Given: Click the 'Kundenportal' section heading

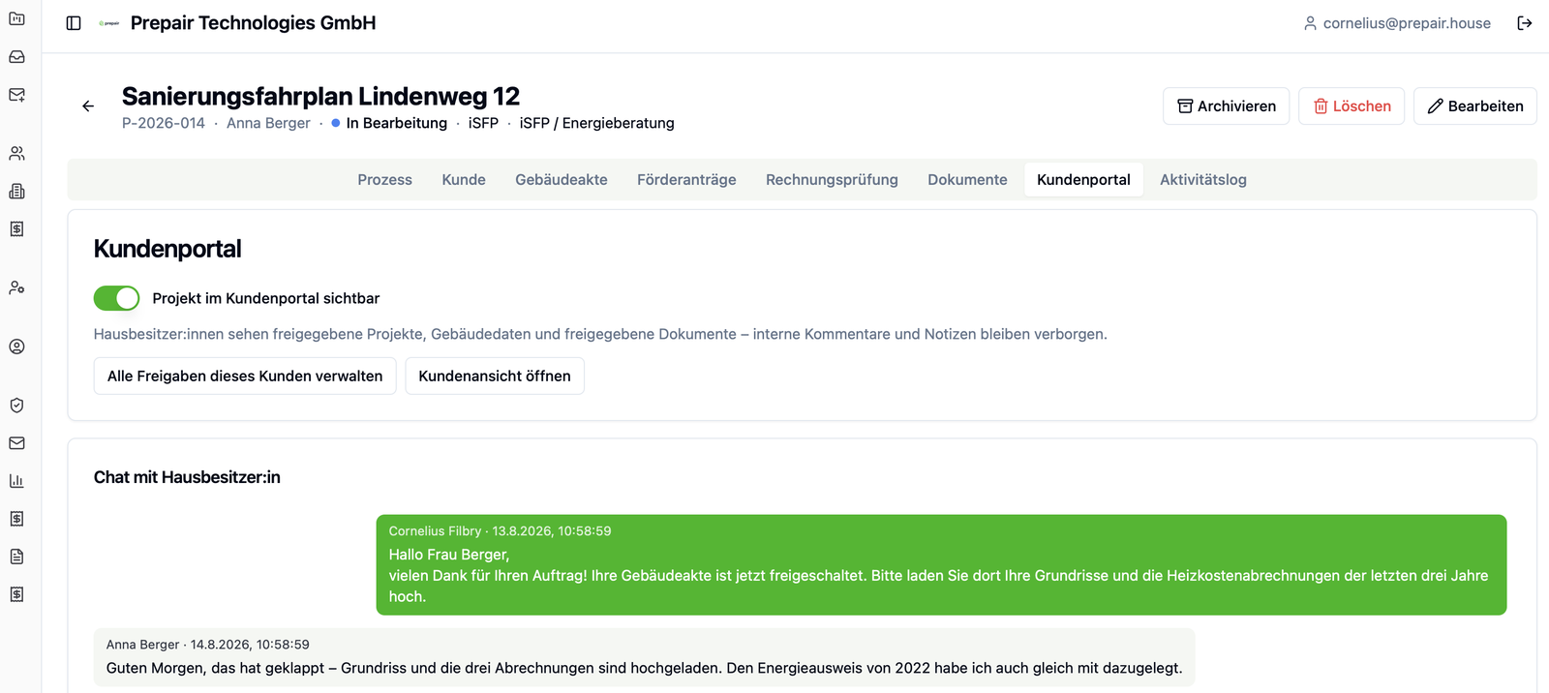Looking at the screenshot, I should (167, 249).
